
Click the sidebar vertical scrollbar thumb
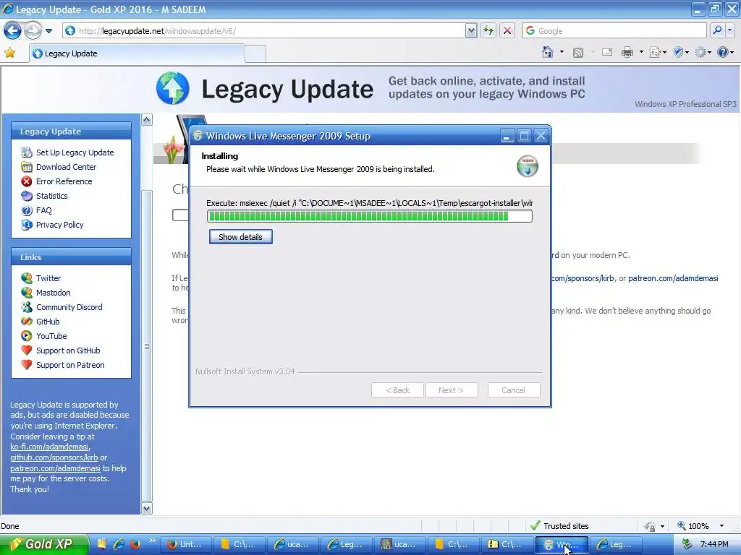coord(147,346)
